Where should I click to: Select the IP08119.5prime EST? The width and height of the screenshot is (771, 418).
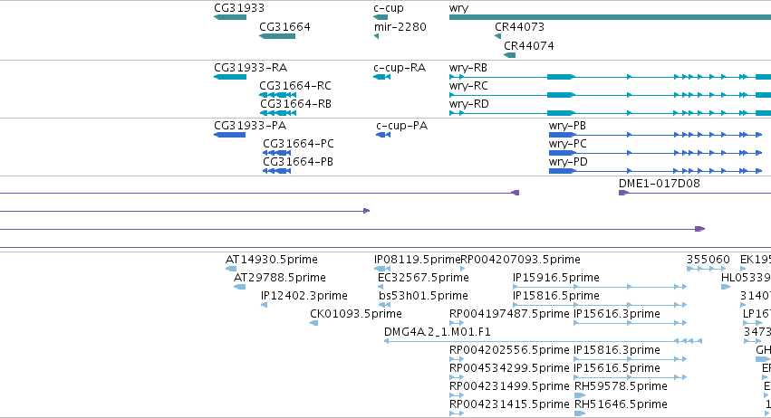click(x=382, y=269)
